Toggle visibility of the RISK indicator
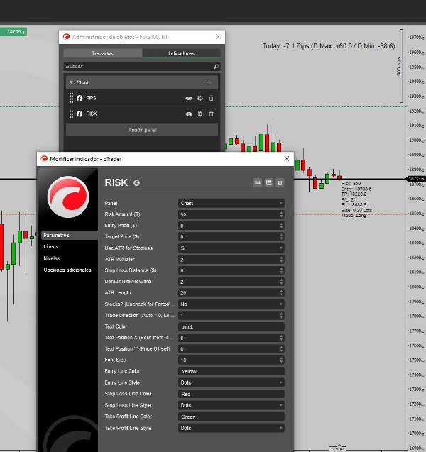Screen dimensions: 426x452 pos(189,114)
